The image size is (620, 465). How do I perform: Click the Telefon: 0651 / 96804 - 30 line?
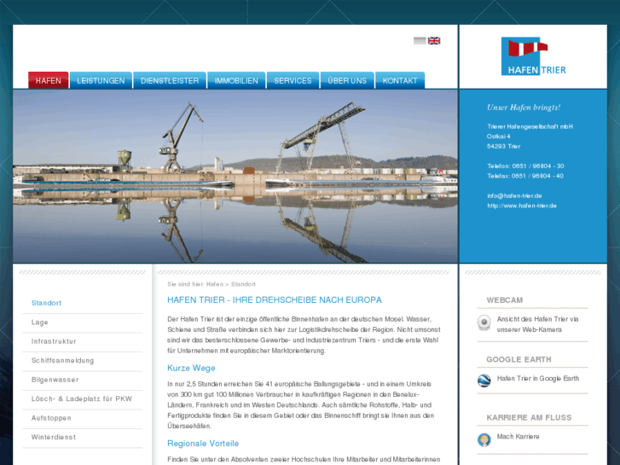point(525,166)
